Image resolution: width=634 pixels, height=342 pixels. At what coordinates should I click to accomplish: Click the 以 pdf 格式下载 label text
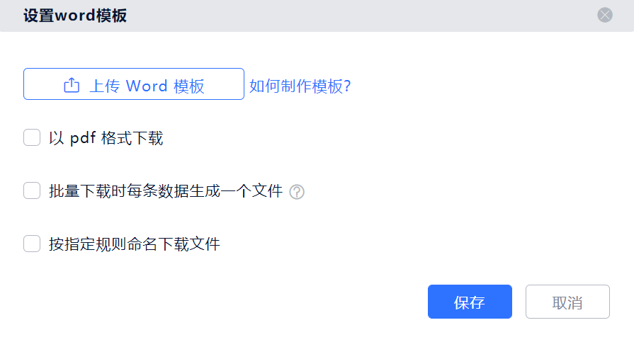pos(106,138)
